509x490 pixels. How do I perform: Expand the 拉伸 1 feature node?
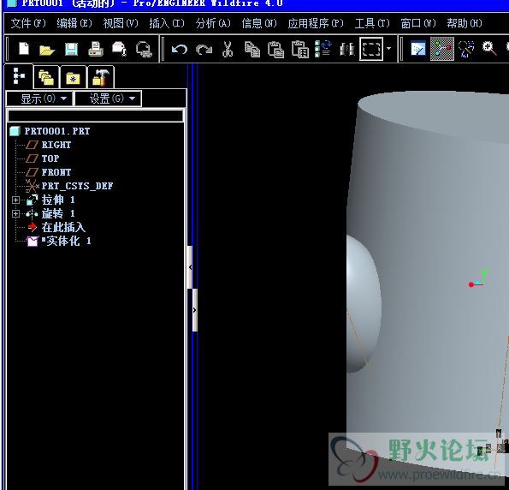(15, 200)
